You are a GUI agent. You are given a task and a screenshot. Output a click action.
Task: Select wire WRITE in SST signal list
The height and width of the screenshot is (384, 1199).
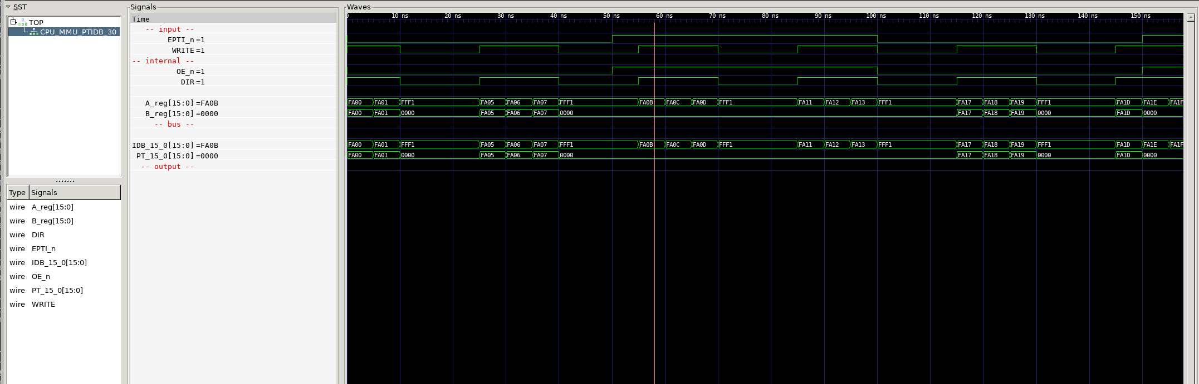coord(63,304)
